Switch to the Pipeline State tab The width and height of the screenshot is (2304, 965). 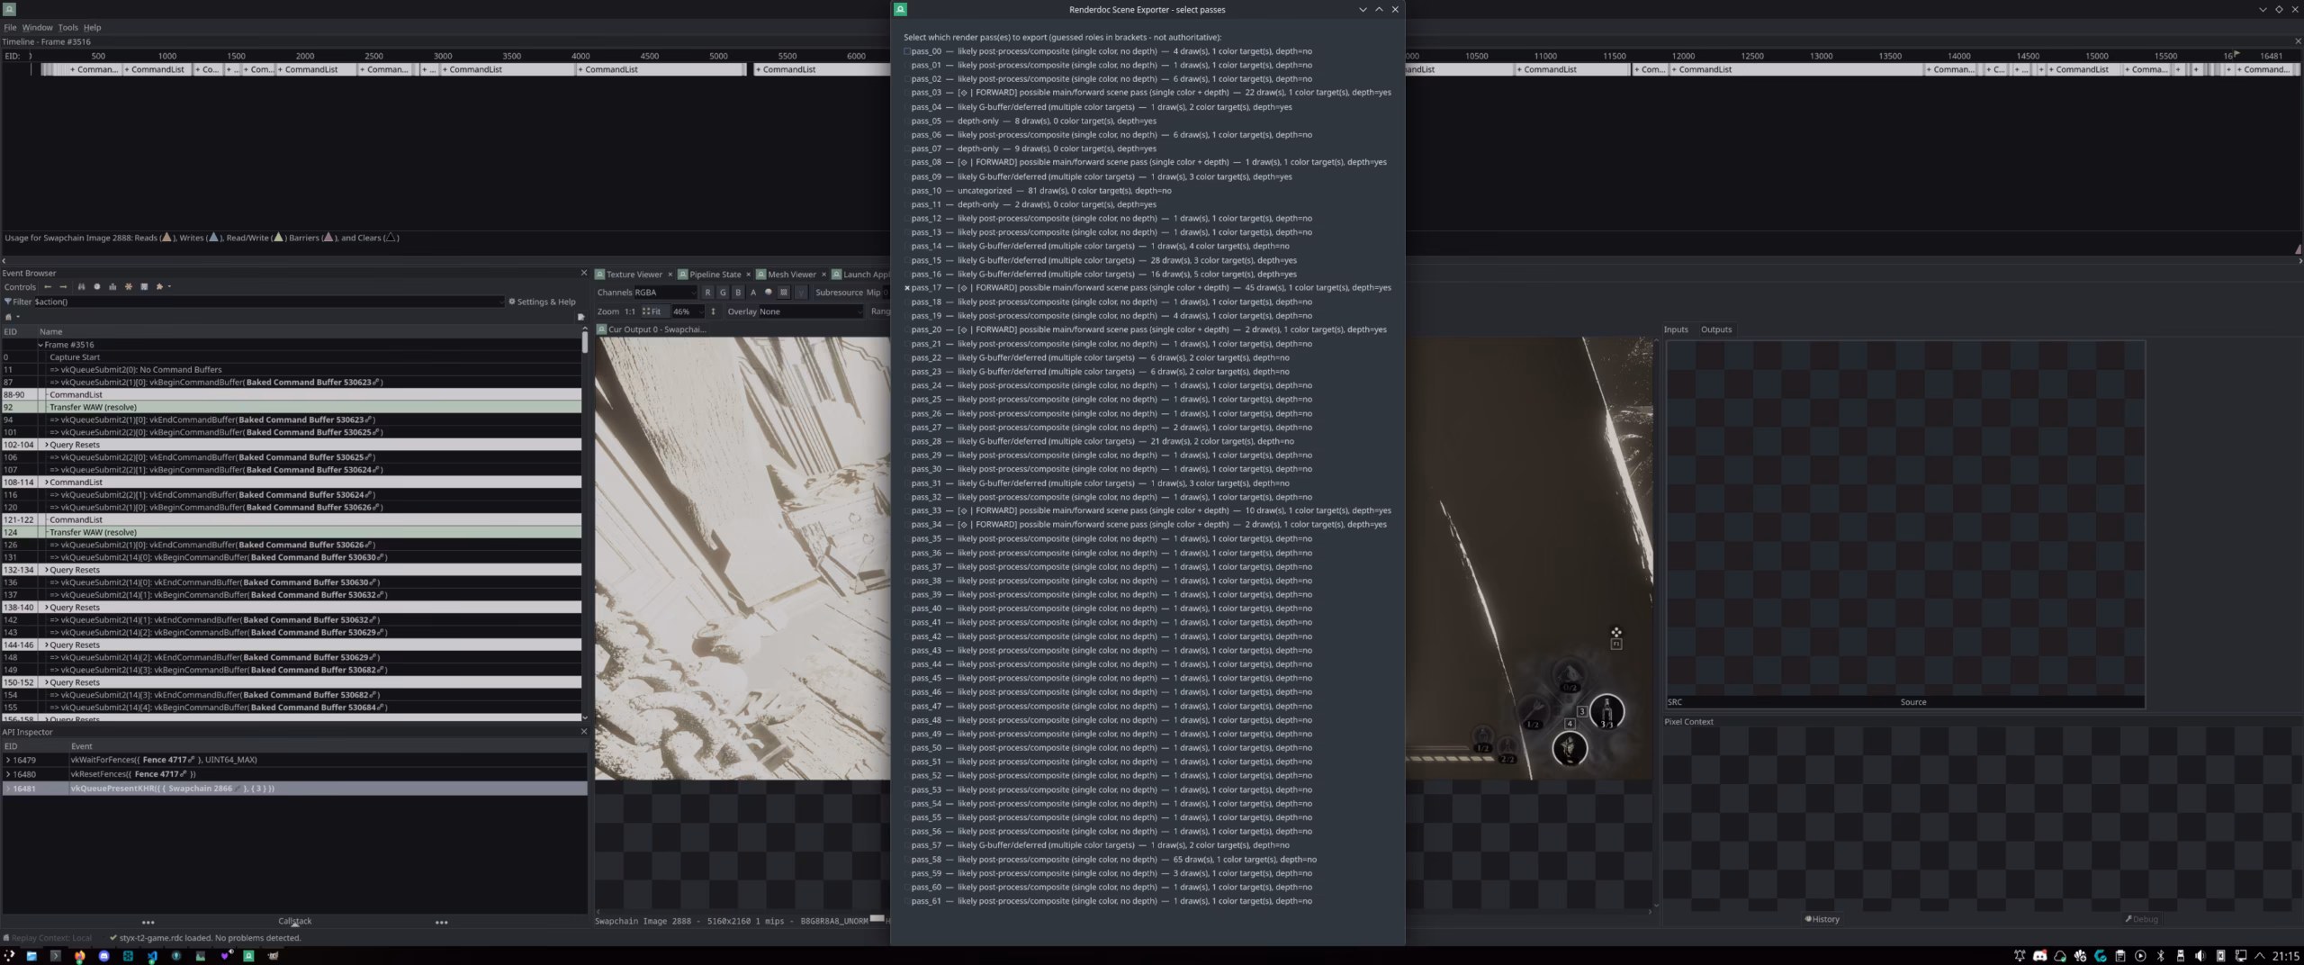point(715,275)
